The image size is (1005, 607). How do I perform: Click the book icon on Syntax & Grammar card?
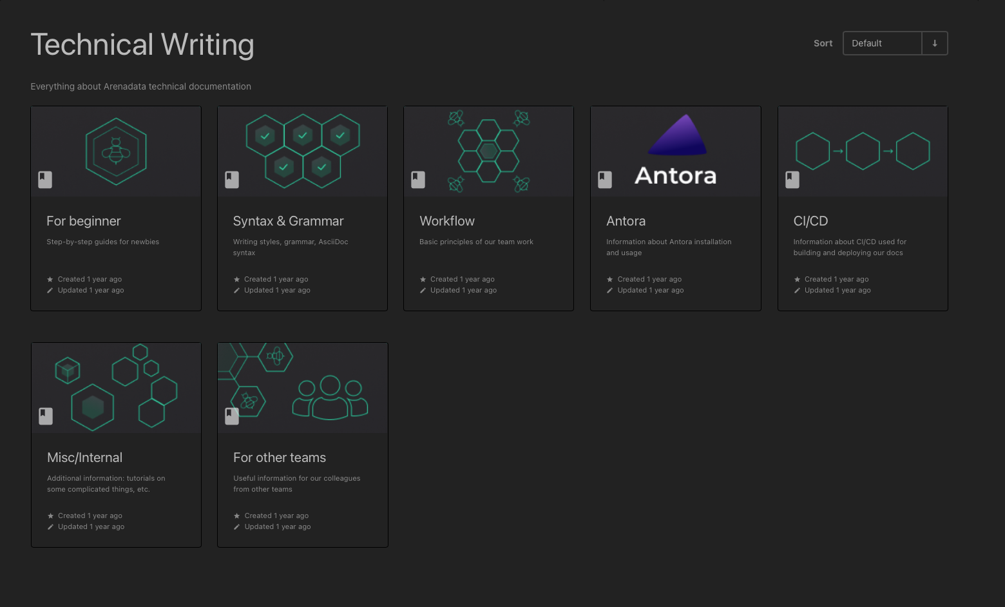(x=232, y=179)
